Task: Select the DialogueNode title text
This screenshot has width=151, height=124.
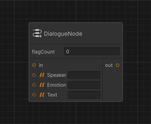Action: click(63, 34)
